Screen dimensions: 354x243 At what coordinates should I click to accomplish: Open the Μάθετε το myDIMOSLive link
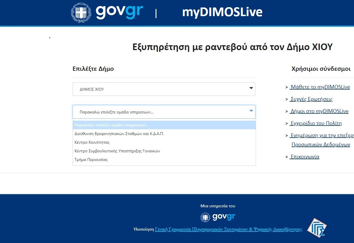[320, 87]
